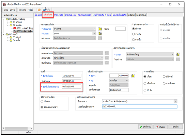Click the folder icon of 01 สำนักงานใหญ่
This screenshot has width=185, height=135.
7,19
